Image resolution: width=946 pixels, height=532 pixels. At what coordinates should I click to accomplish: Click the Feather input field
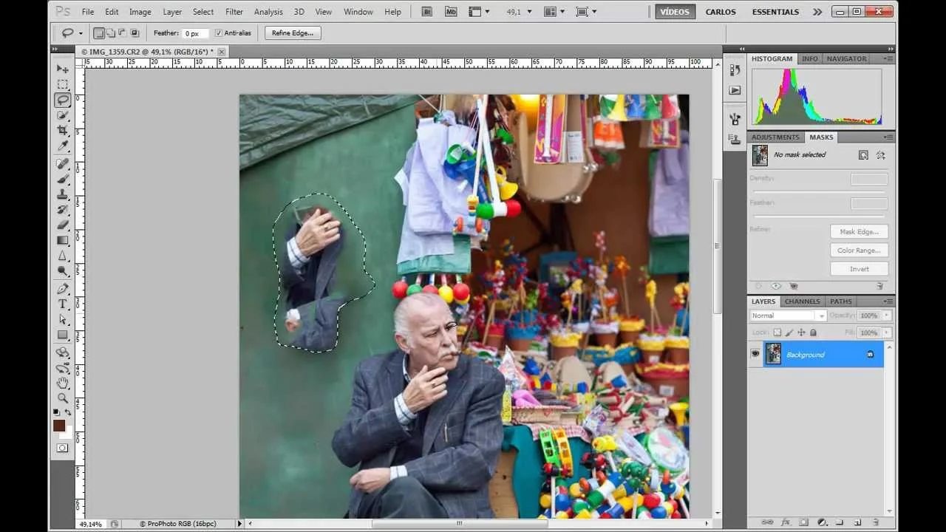196,33
